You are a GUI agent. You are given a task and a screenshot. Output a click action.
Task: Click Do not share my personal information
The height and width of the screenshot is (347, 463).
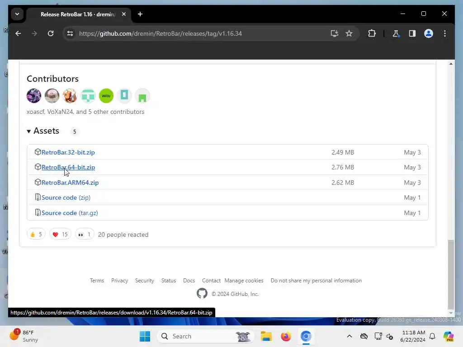316,281
